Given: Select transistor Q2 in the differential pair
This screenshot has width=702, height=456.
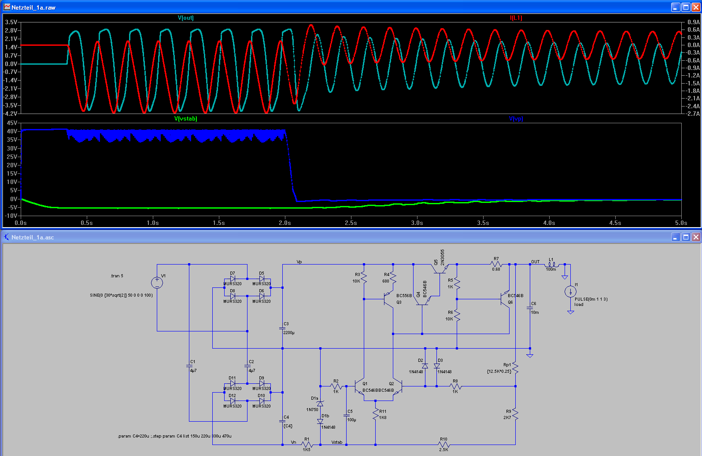Looking at the screenshot, I should [398, 386].
